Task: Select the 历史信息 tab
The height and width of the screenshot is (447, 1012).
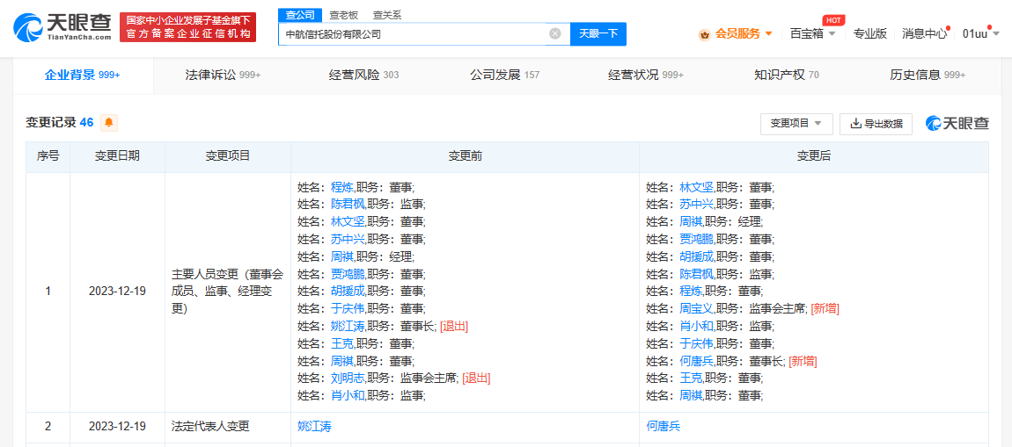Action: pyautogui.click(x=928, y=75)
